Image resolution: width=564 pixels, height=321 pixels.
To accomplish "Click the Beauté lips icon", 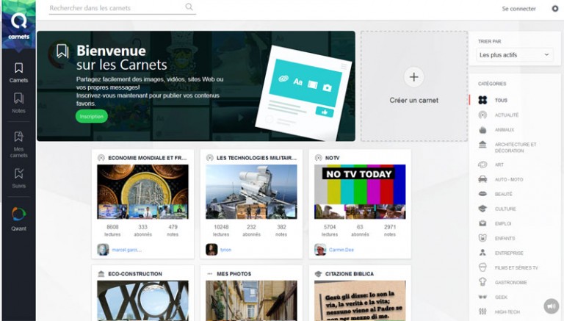I will (x=482, y=194).
